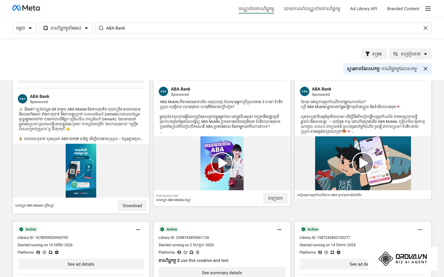Click the Meta logo
The height and width of the screenshot is (277, 444).
[x=26, y=8]
